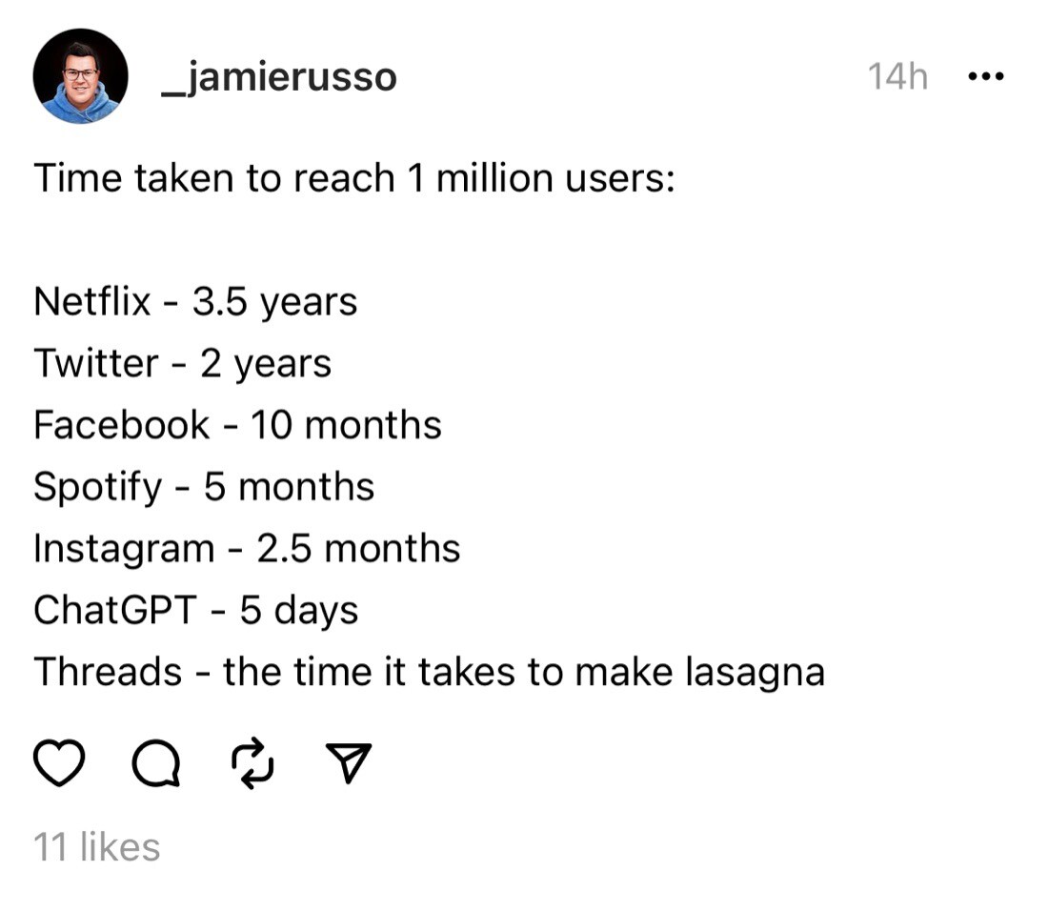Screen dimensions: 1048x911
Task: Share the post via paper plane icon
Action: coord(348,762)
